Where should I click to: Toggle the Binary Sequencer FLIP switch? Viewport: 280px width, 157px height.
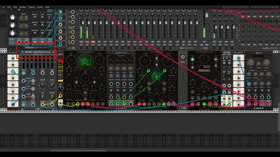(33, 89)
